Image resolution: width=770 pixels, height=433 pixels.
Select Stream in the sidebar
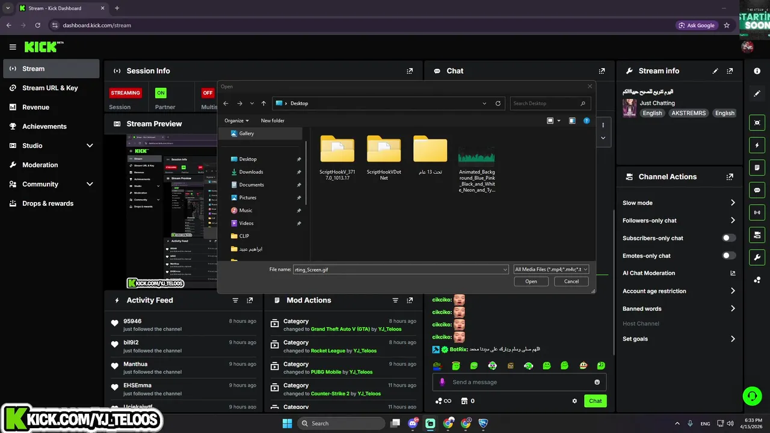51,69
